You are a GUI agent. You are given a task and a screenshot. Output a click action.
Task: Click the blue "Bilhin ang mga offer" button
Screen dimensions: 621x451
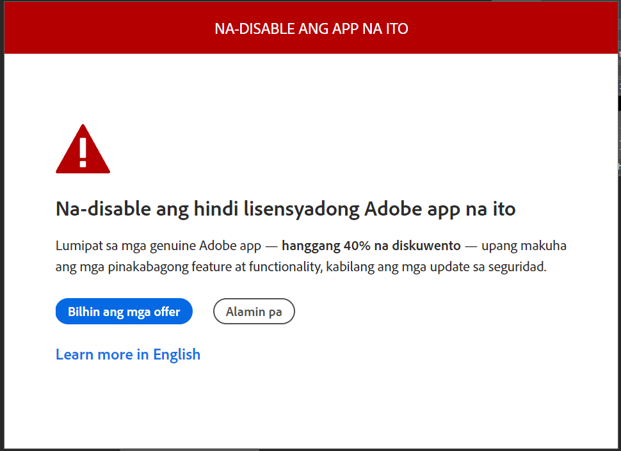pos(124,312)
